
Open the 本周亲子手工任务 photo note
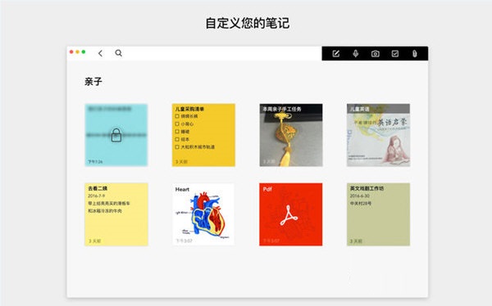pyautogui.click(x=291, y=135)
